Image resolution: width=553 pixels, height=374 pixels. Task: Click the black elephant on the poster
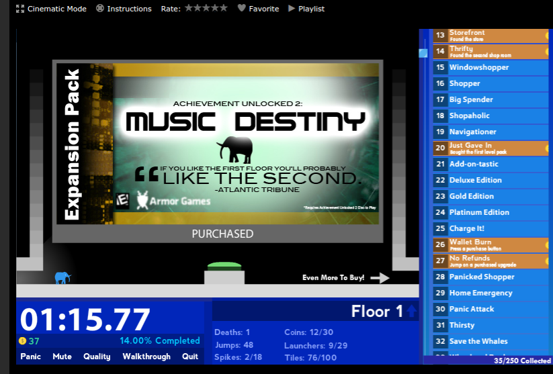pos(235,150)
